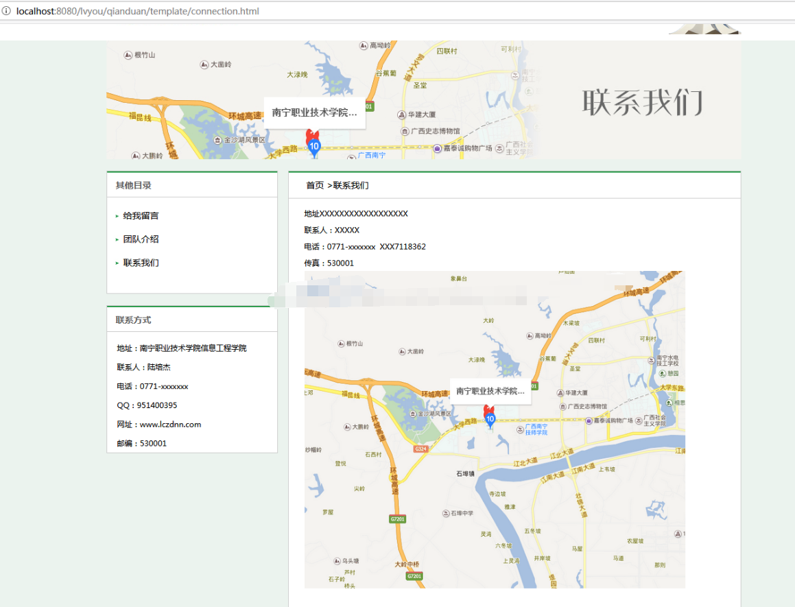795x607 pixels.
Task: Click the 大鹏岭 mountain icon on main map
Action: click(x=347, y=427)
